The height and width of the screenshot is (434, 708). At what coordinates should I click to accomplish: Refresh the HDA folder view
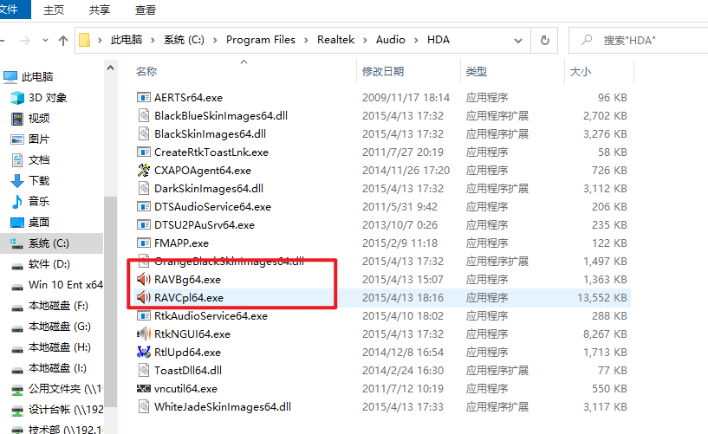pyautogui.click(x=544, y=40)
